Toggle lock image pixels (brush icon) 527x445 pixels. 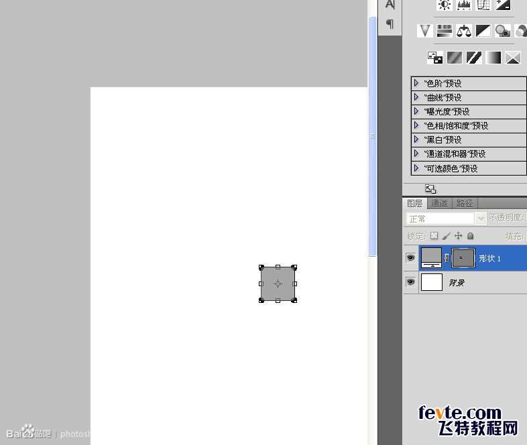coord(447,236)
